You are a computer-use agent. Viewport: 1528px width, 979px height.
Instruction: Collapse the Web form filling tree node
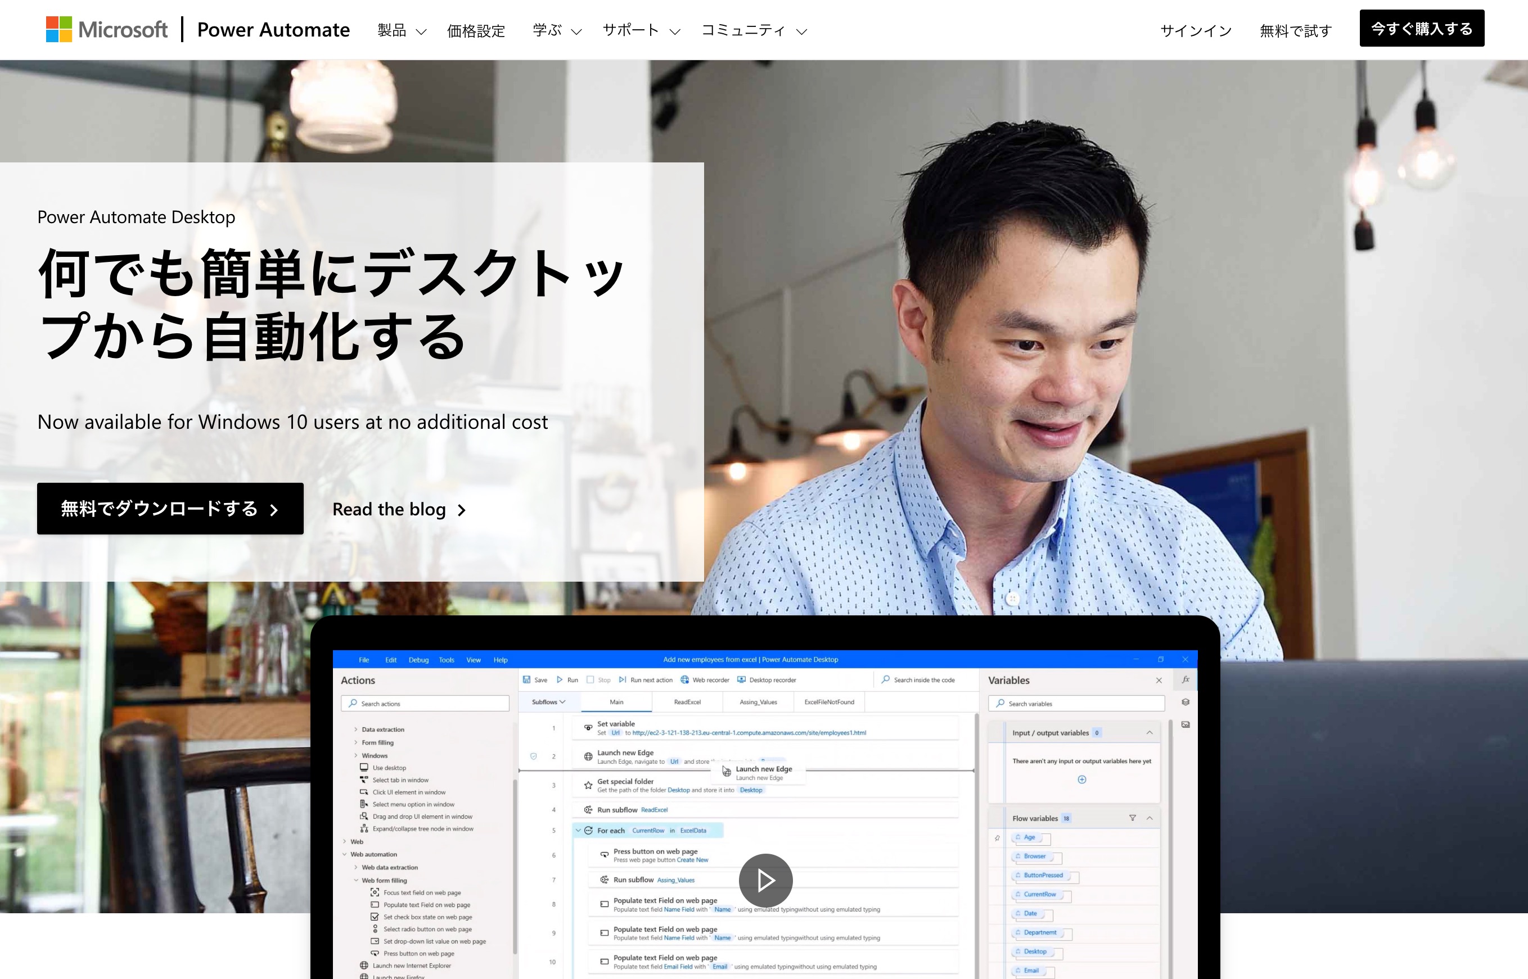(355, 881)
